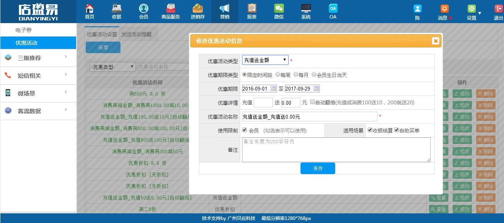
Task: Open the 商品服务 goods icon
Action: (x=171, y=8)
